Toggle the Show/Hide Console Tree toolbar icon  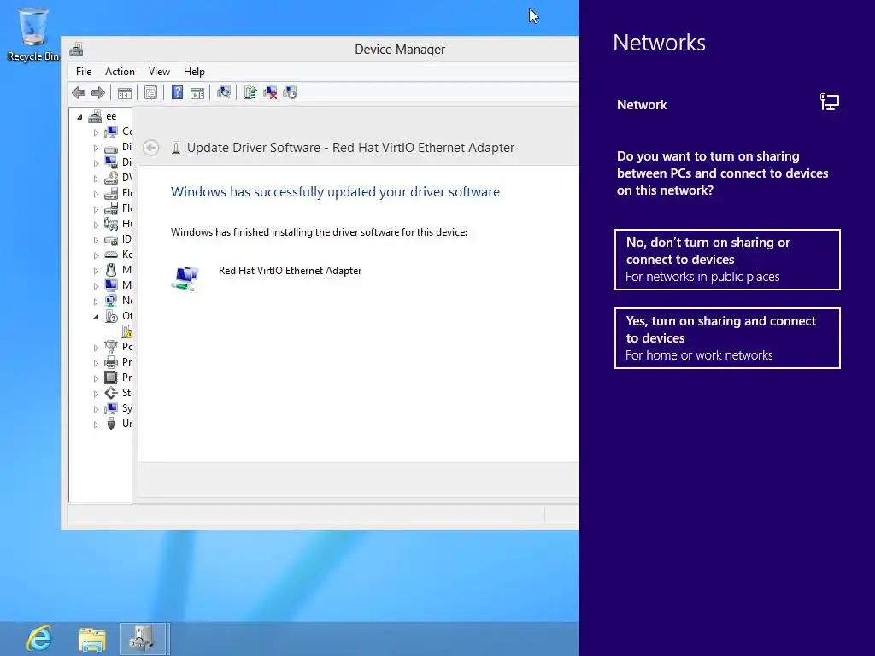click(125, 92)
